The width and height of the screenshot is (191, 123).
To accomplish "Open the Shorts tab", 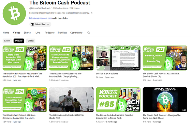I will click(x=27, y=33).
